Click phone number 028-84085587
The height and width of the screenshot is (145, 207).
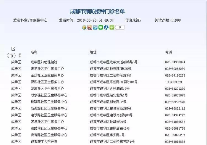[175, 122]
